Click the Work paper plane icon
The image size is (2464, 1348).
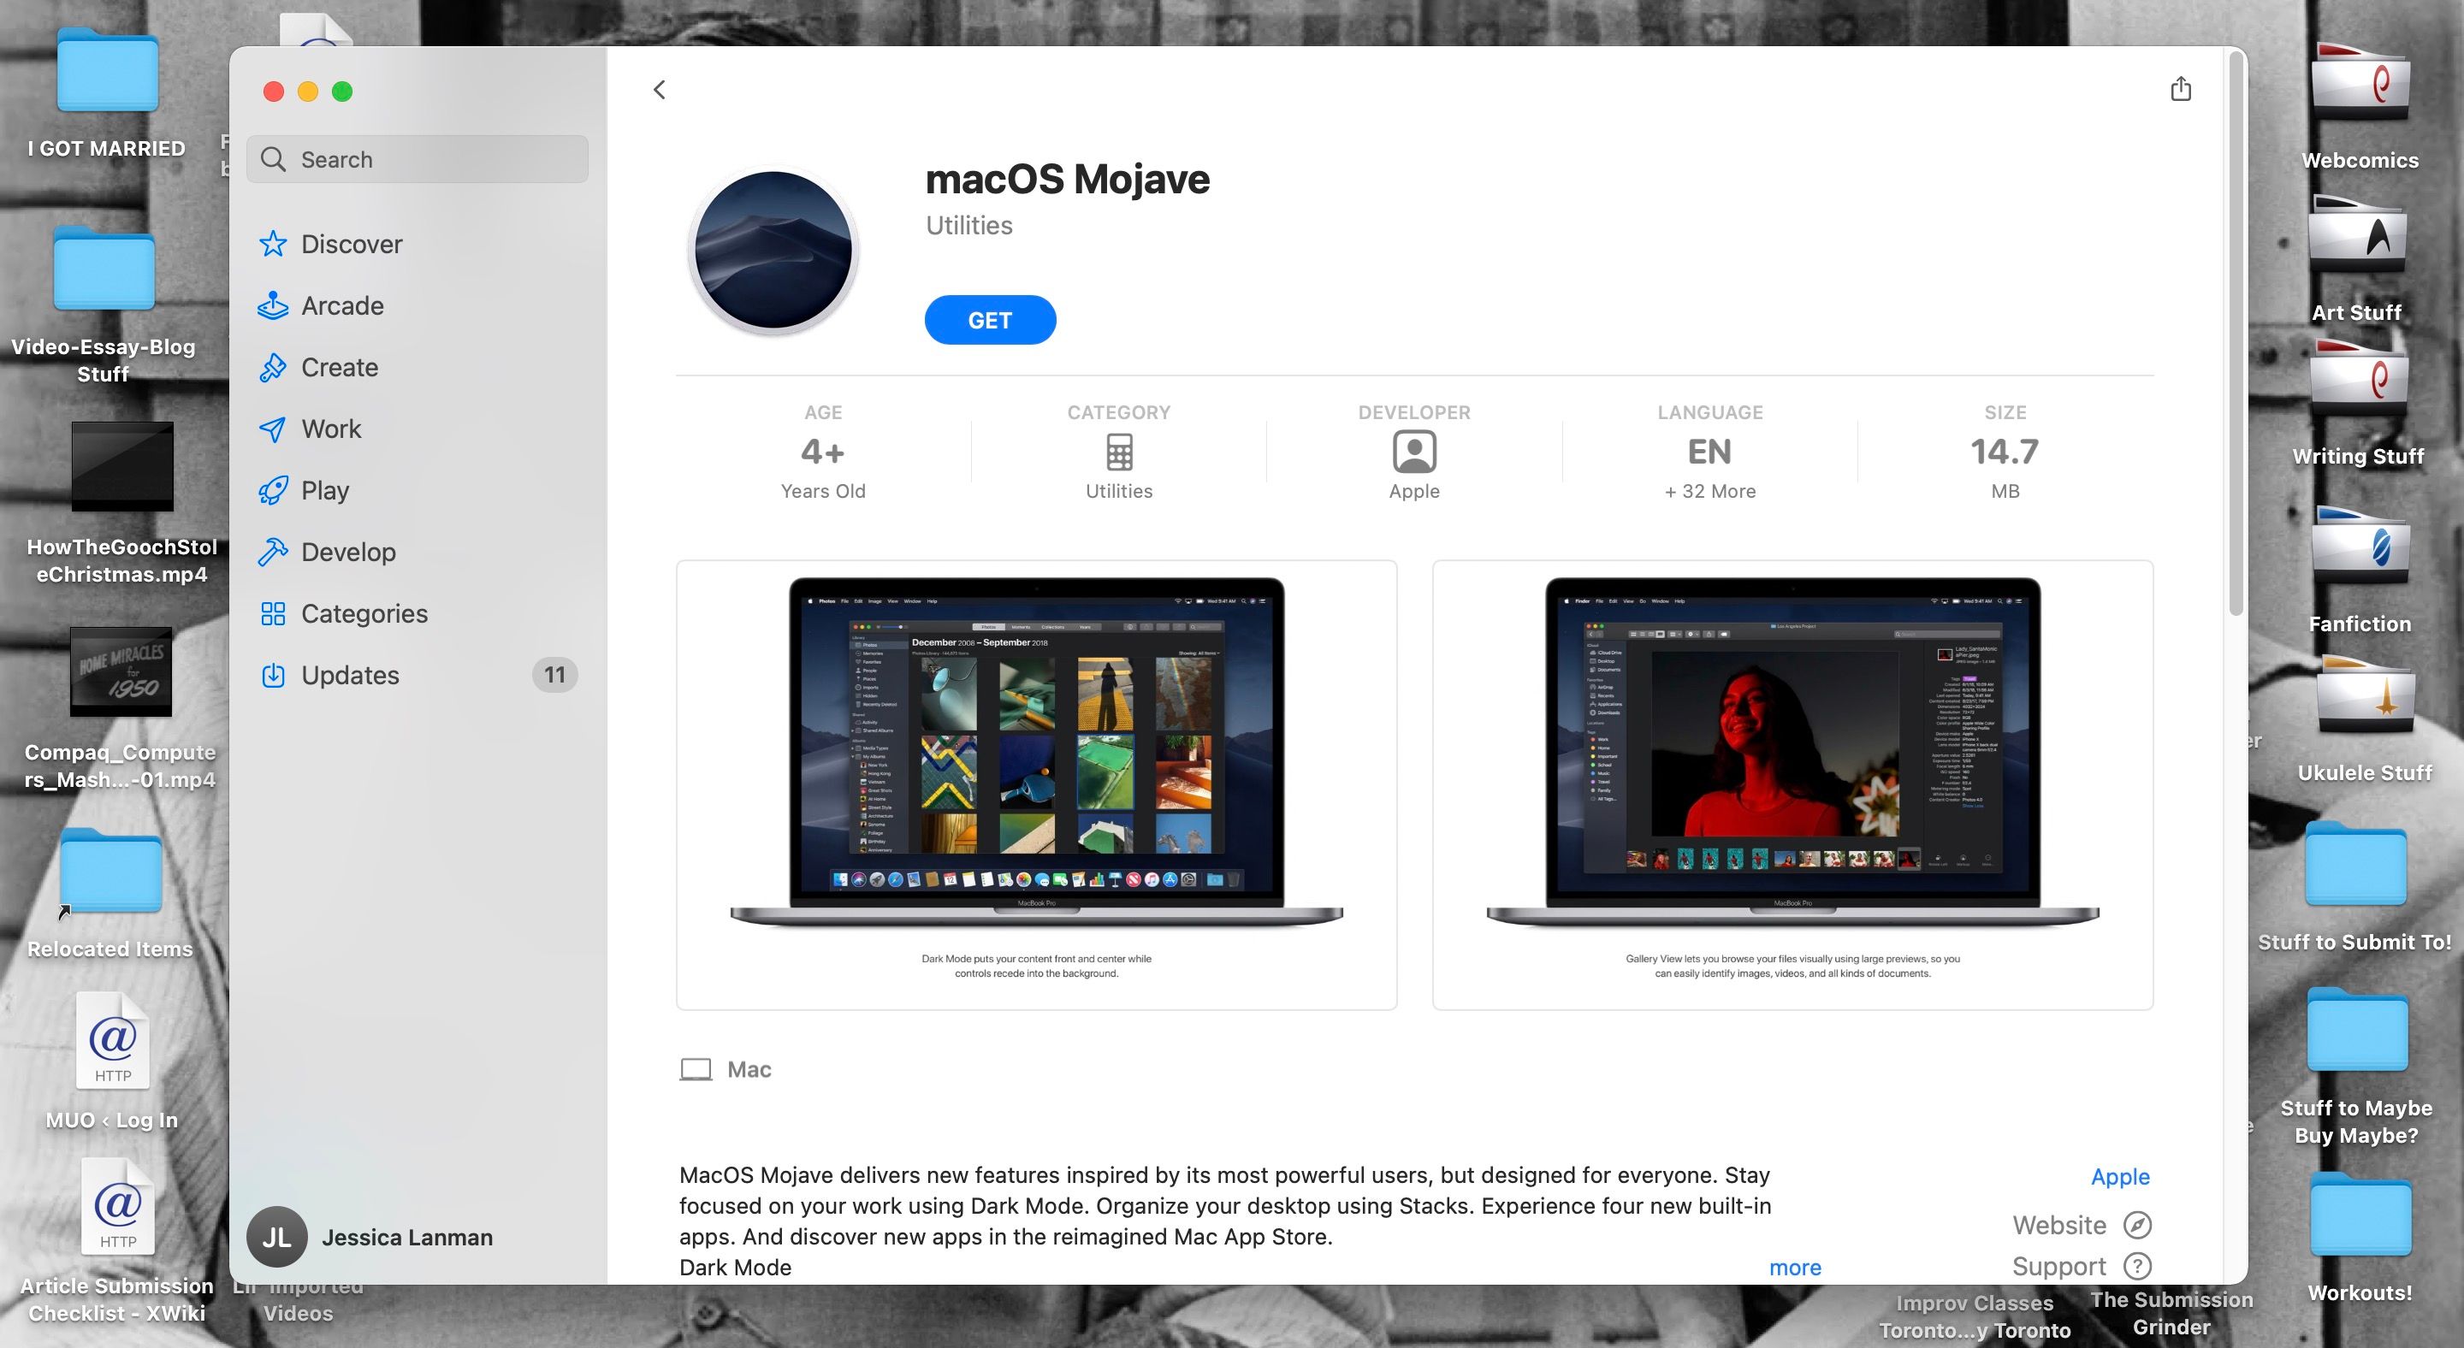(x=273, y=429)
